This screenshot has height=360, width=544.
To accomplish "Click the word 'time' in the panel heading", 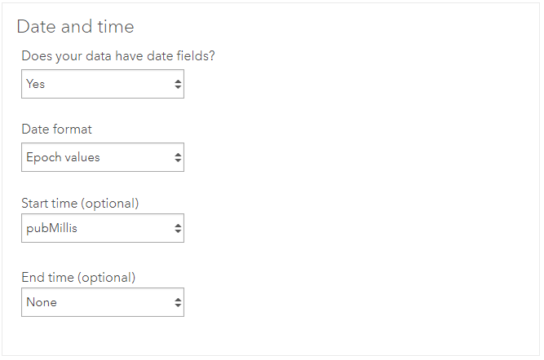I will click(117, 26).
